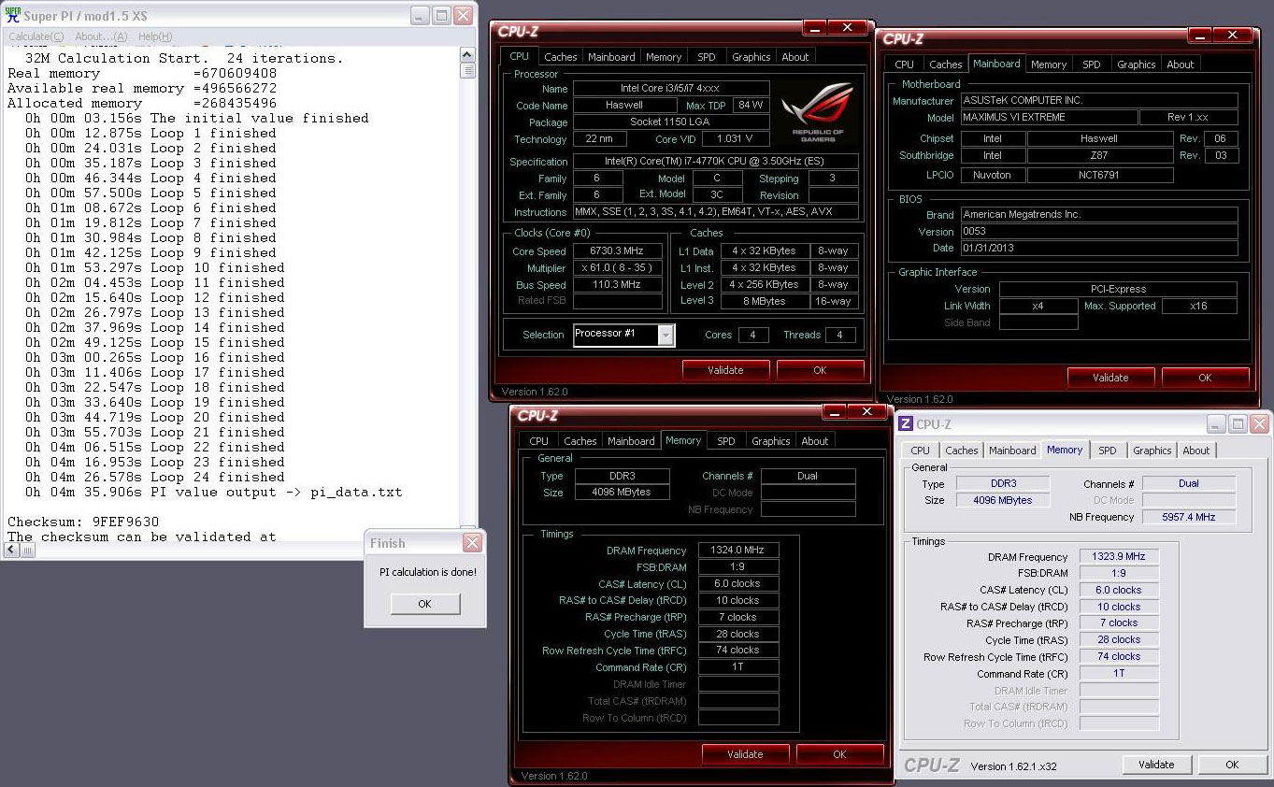Click Validate in the grey CPU-Z window
This screenshot has width=1274, height=787.
pyautogui.click(x=1156, y=764)
